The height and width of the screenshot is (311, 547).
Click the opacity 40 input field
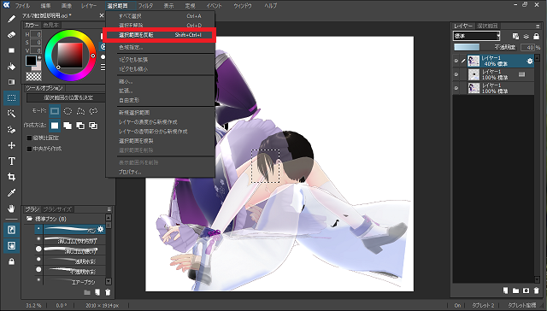(527, 47)
